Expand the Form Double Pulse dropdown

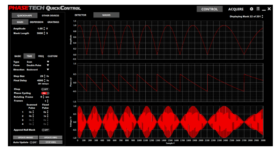[48, 65]
